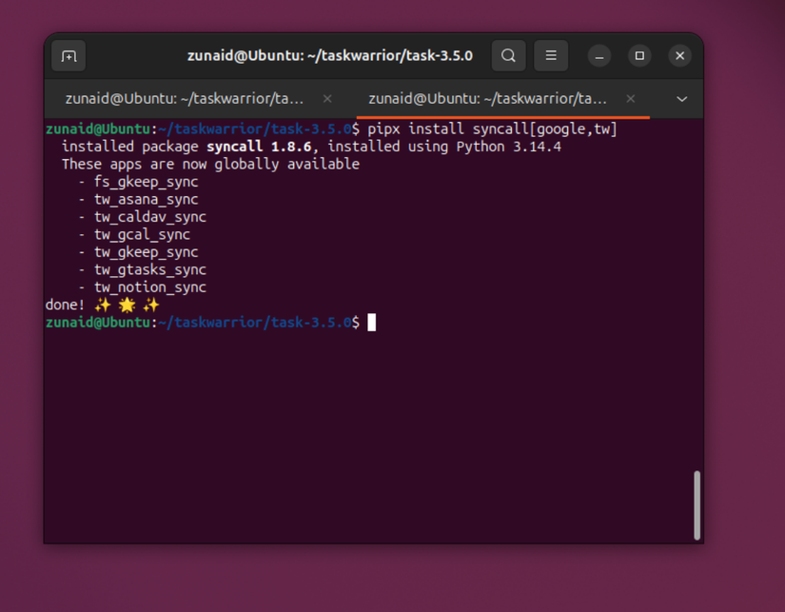785x612 pixels.
Task: Click the cursor on the bottom prompt
Action: (371, 322)
